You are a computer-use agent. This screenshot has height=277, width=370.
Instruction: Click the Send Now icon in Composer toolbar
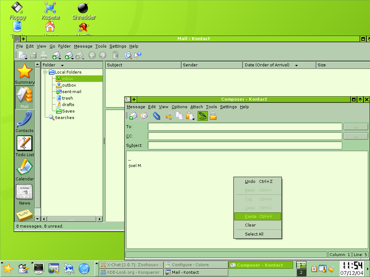(x=133, y=116)
